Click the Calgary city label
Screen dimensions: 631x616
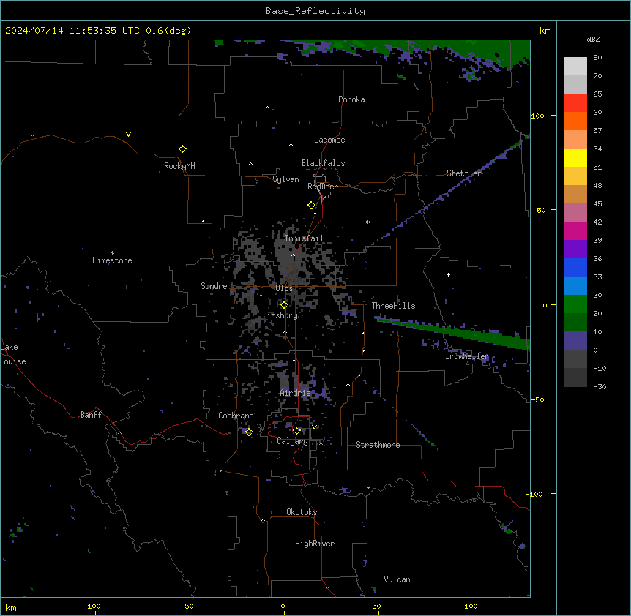tap(292, 441)
